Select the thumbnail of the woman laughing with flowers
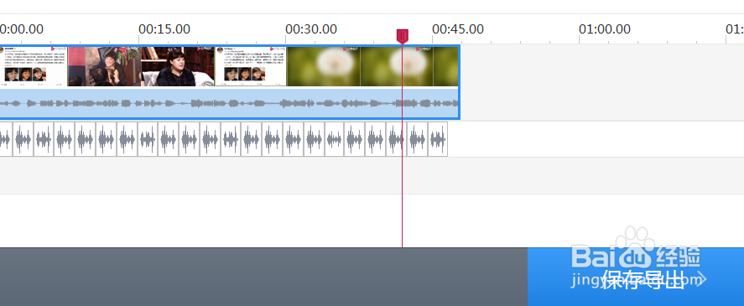This screenshot has width=744, height=306. click(x=104, y=66)
